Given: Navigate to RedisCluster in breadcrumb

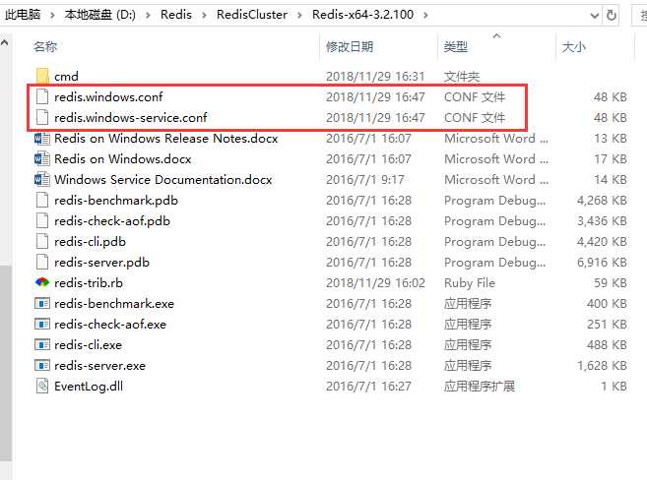Looking at the screenshot, I should [x=252, y=15].
